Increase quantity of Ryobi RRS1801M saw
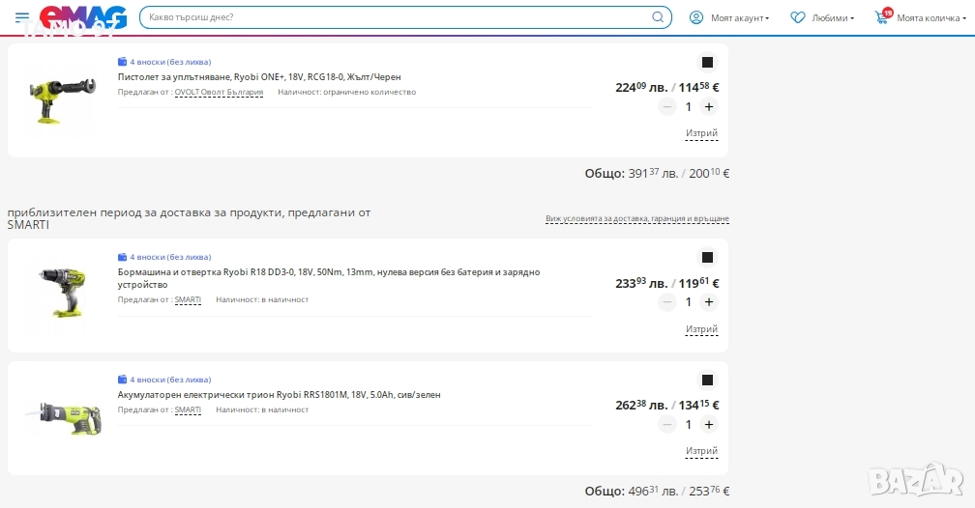The width and height of the screenshot is (975, 508). click(x=709, y=425)
